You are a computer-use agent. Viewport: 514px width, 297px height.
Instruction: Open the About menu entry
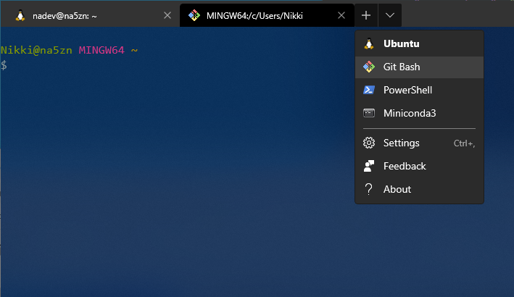[x=419, y=189]
